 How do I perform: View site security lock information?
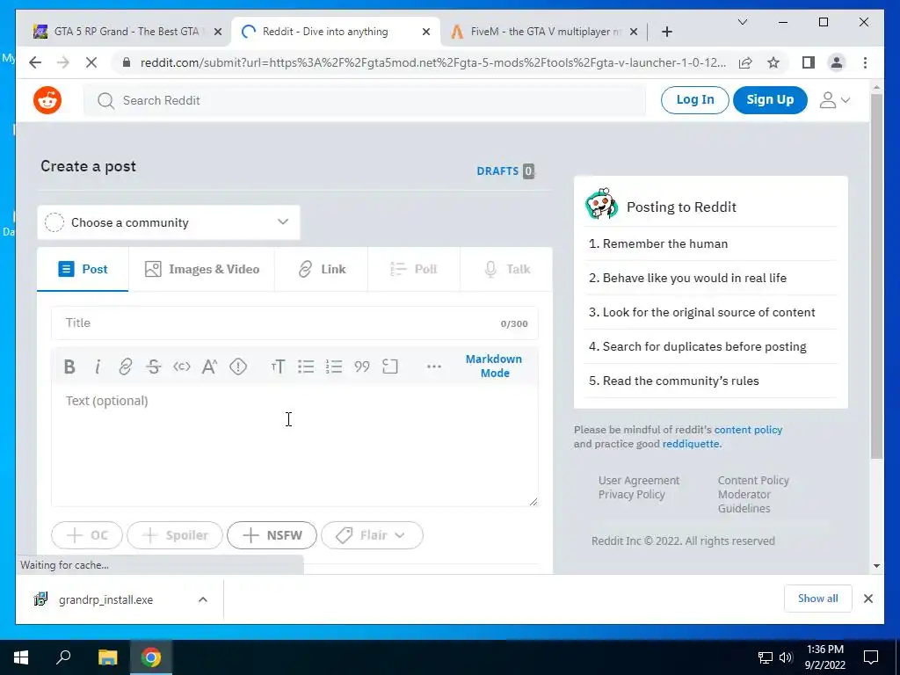coord(127,62)
